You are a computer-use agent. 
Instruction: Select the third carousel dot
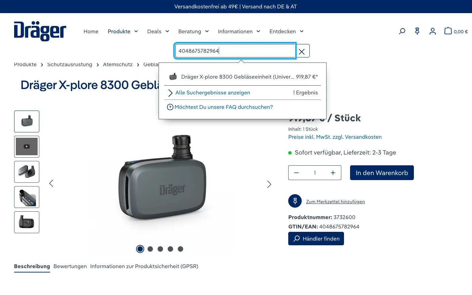tap(160, 249)
